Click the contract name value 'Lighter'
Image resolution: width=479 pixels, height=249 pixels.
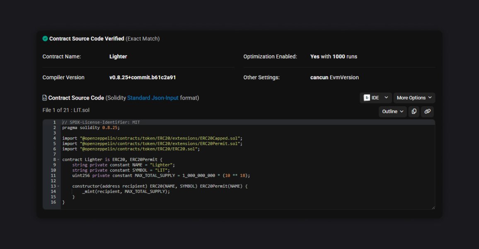pos(118,56)
